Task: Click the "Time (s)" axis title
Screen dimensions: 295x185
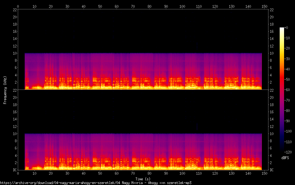Action: (x=143, y=179)
